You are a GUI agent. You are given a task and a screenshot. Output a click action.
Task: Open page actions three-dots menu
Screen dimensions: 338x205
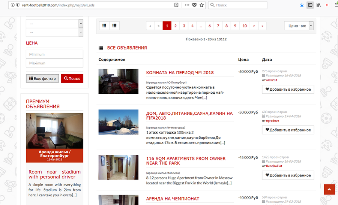click(x=187, y=5)
